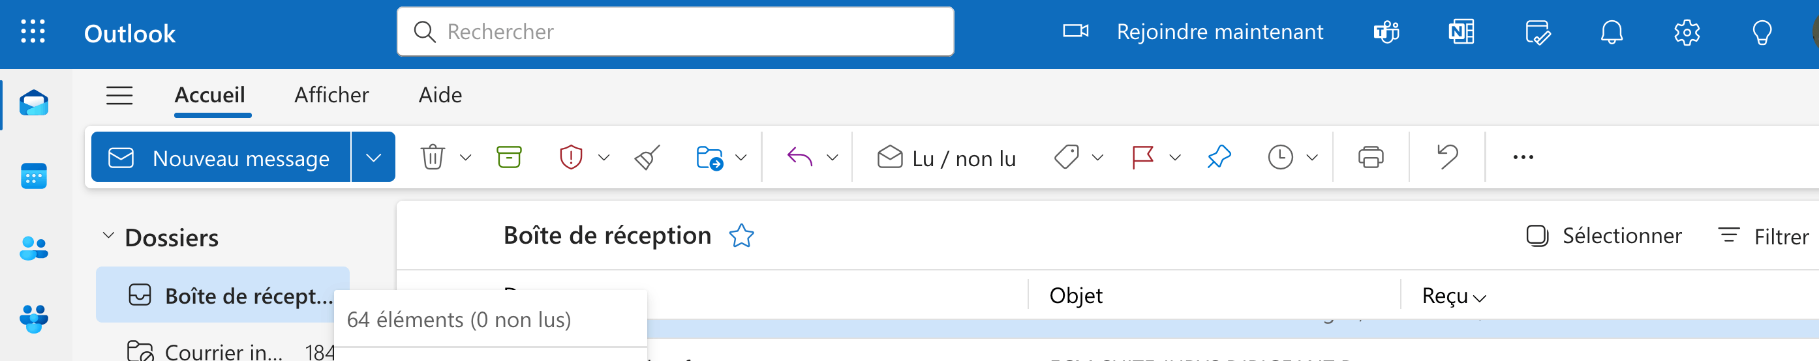Open the Calendar app in the sidebar
The height and width of the screenshot is (361, 1819).
point(34,177)
